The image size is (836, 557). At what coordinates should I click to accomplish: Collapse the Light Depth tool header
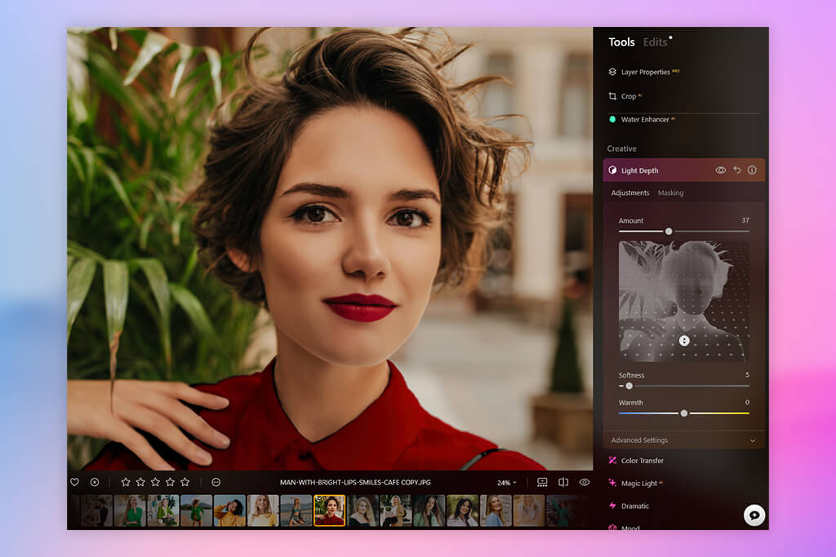click(684, 170)
